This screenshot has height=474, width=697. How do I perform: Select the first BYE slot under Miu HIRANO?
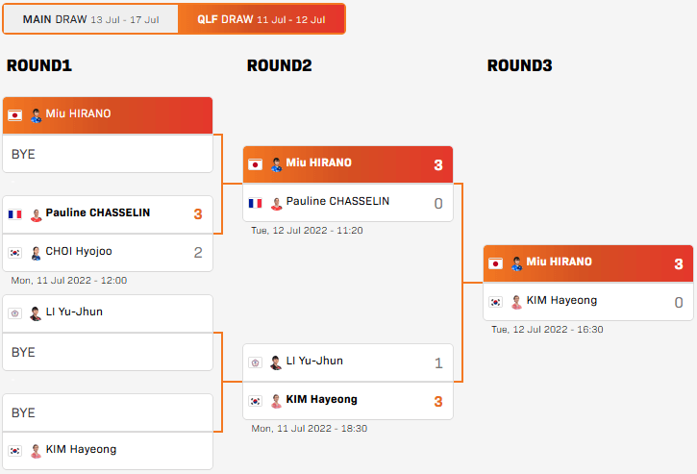tap(108, 154)
